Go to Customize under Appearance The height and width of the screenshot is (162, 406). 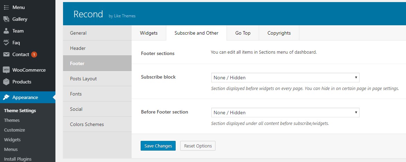click(15, 130)
